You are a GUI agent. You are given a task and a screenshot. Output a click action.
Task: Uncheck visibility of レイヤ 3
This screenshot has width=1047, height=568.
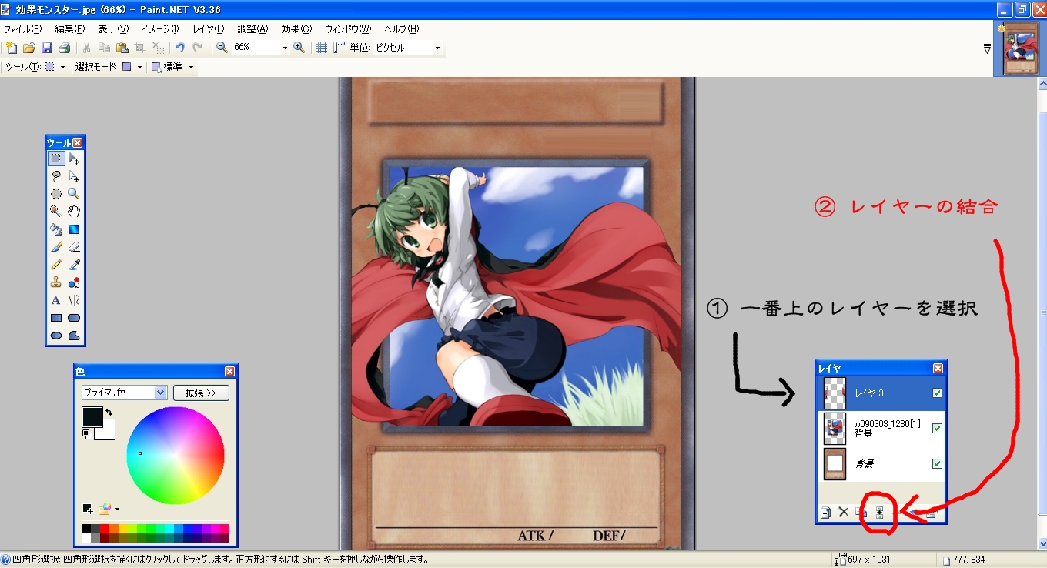[937, 393]
